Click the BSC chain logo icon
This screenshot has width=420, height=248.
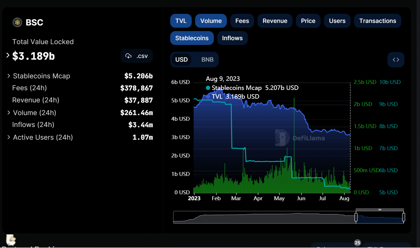click(x=17, y=22)
